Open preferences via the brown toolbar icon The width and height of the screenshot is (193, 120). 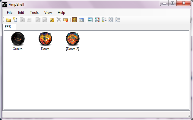tap(74, 20)
